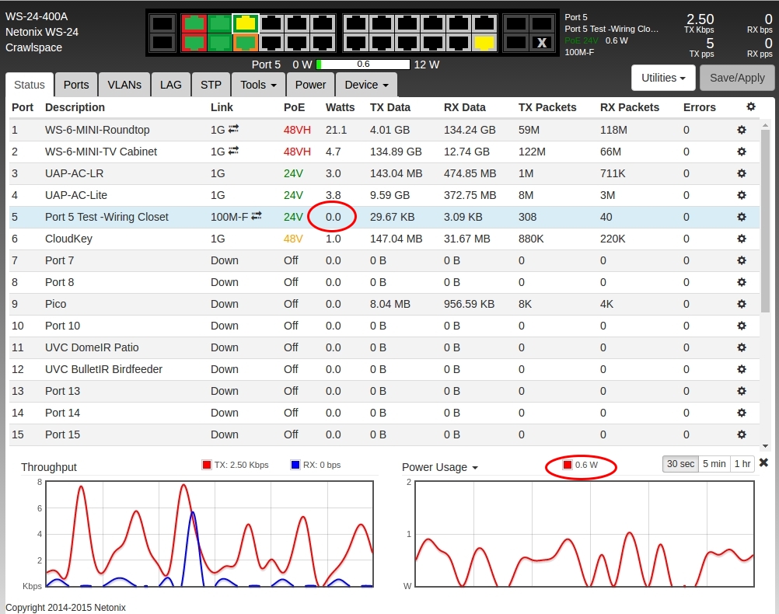The image size is (779, 614).
Task: Open gear for UVC DomeIR Patio row
Action: (741, 347)
